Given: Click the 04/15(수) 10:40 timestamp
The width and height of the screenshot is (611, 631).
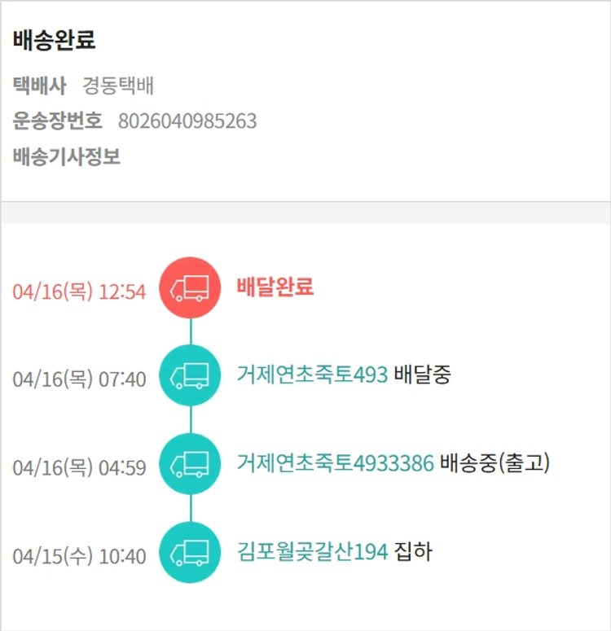Looking at the screenshot, I should click(x=79, y=557).
